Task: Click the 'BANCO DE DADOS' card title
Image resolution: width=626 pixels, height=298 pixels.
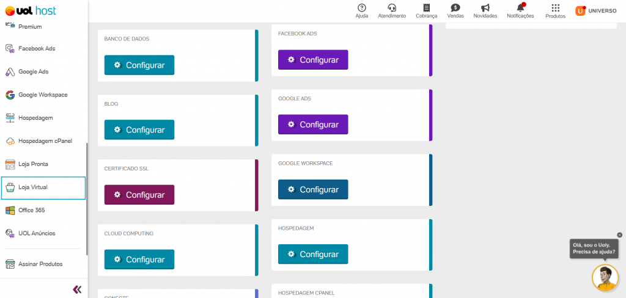Action: click(127, 39)
